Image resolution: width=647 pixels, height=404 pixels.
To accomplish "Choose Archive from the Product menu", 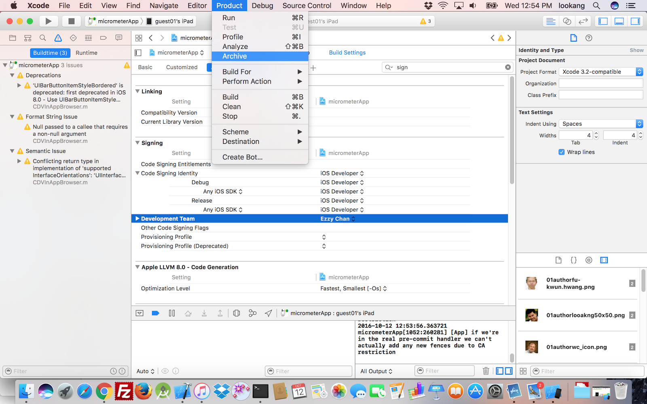I will pyautogui.click(x=260, y=56).
